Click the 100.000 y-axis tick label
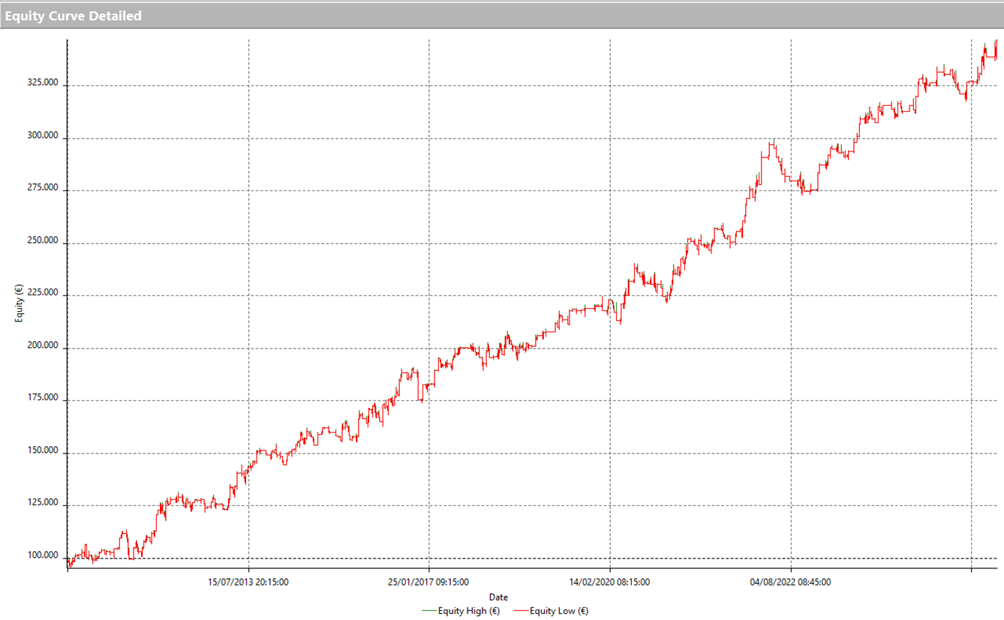 (43, 556)
